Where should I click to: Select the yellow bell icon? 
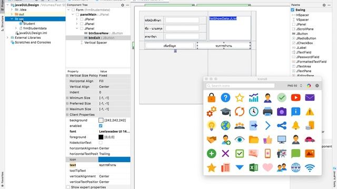(296, 125)
